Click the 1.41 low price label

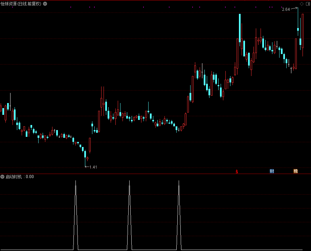pyautogui.click(x=93, y=167)
